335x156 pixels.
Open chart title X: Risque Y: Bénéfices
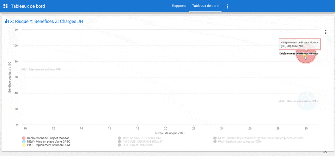47,22
